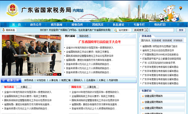The width and height of the screenshot is (188, 114).
Task: Select slideshow page number 5
Action: [59, 75]
